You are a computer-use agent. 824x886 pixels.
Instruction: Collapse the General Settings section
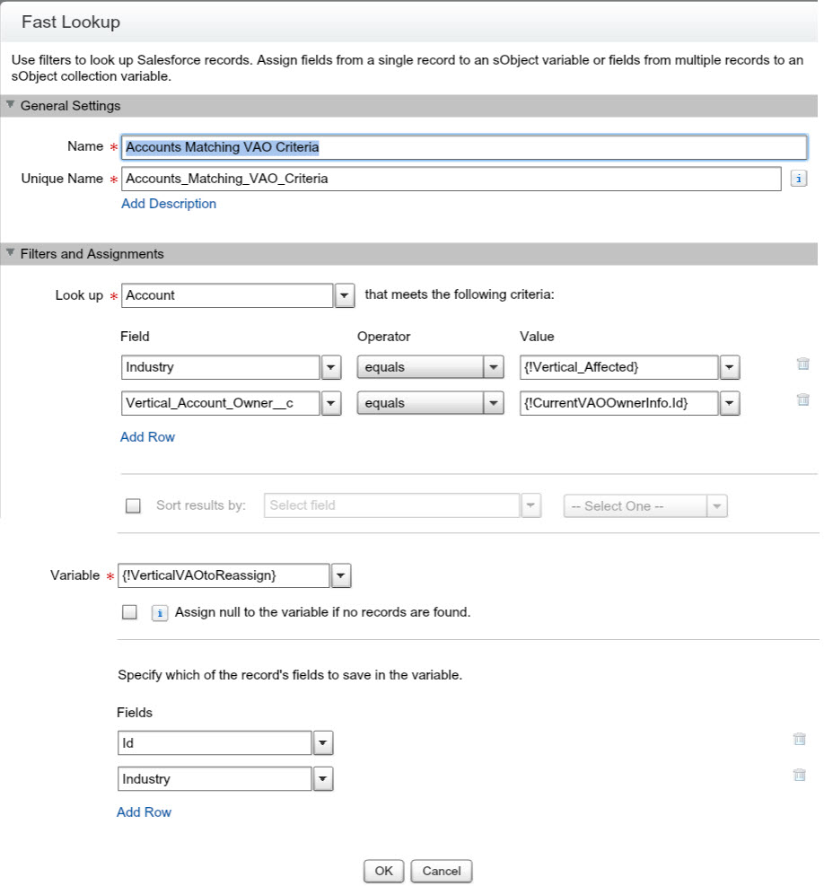tap(11, 105)
